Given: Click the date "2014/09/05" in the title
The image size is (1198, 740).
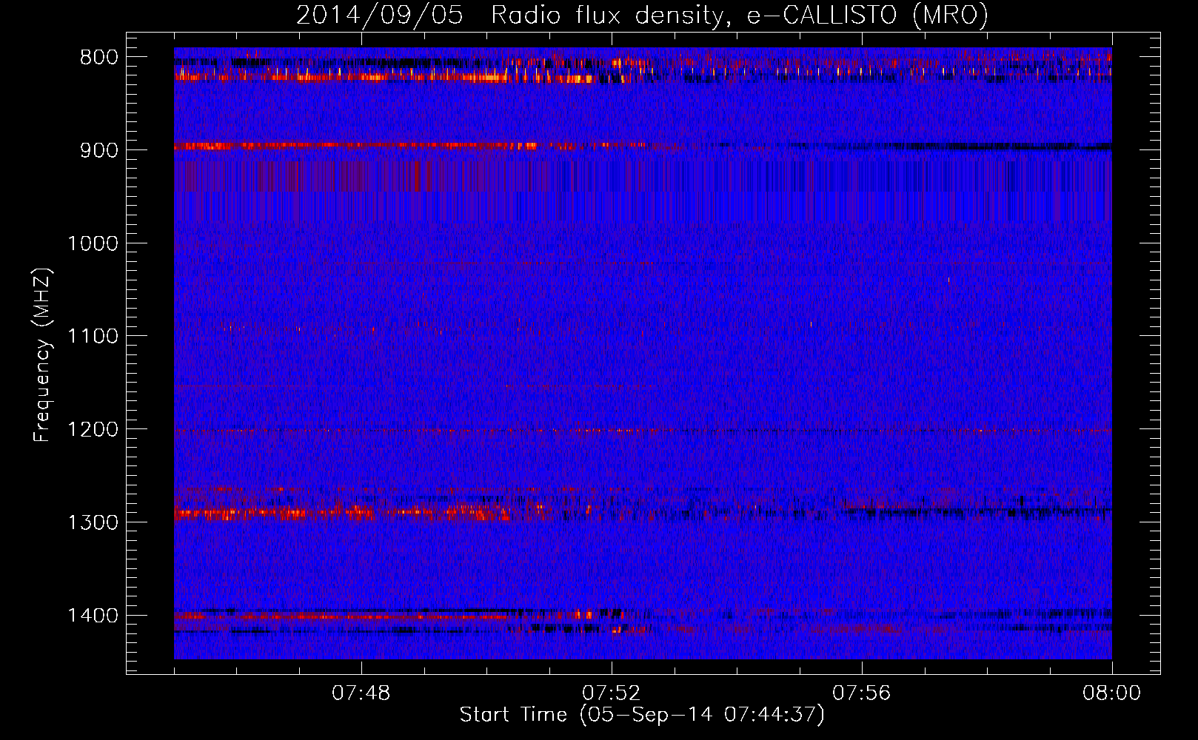Looking at the screenshot, I should [380, 15].
